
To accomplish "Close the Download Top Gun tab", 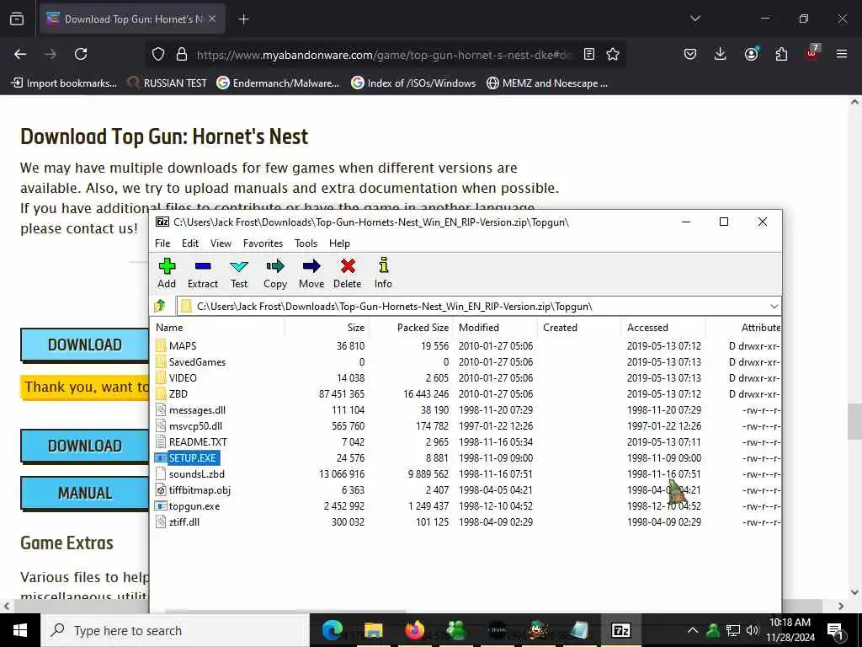I will click(x=212, y=19).
